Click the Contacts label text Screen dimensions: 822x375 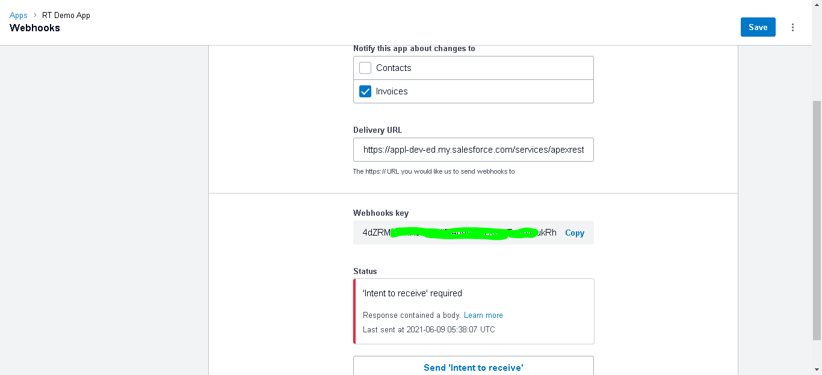[394, 68]
